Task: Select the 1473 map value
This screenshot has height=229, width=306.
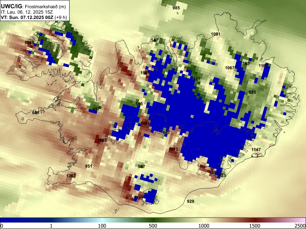Action: click(x=173, y=149)
